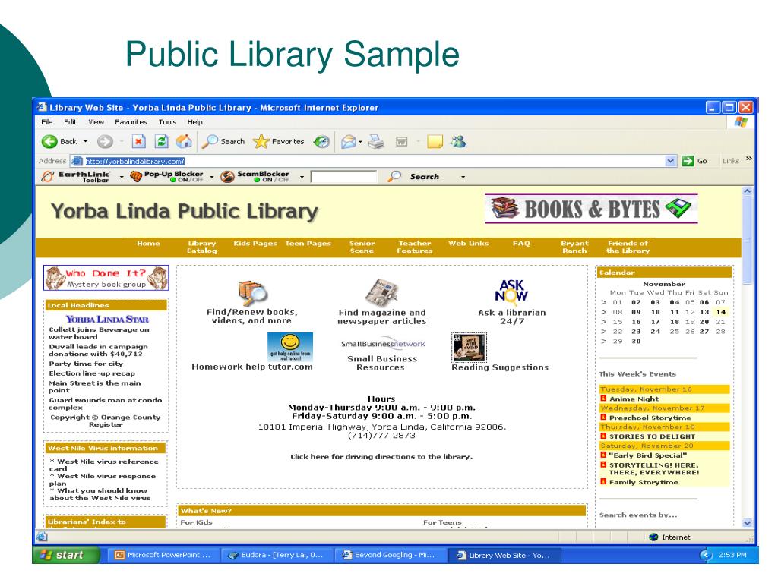Click the Preschool Storytime event icon
The image size is (778, 583).
pos(604,418)
